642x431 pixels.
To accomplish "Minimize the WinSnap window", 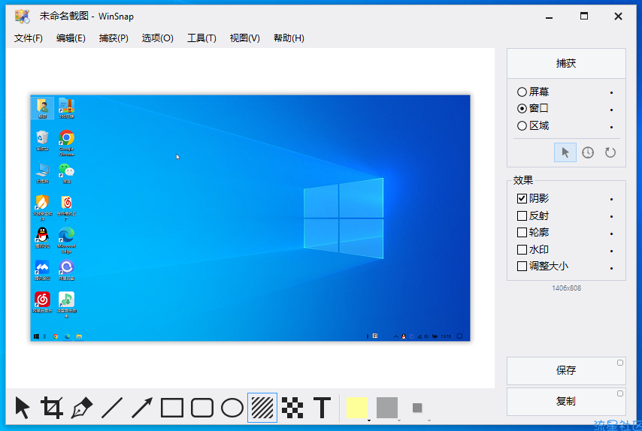I will point(549,17).
